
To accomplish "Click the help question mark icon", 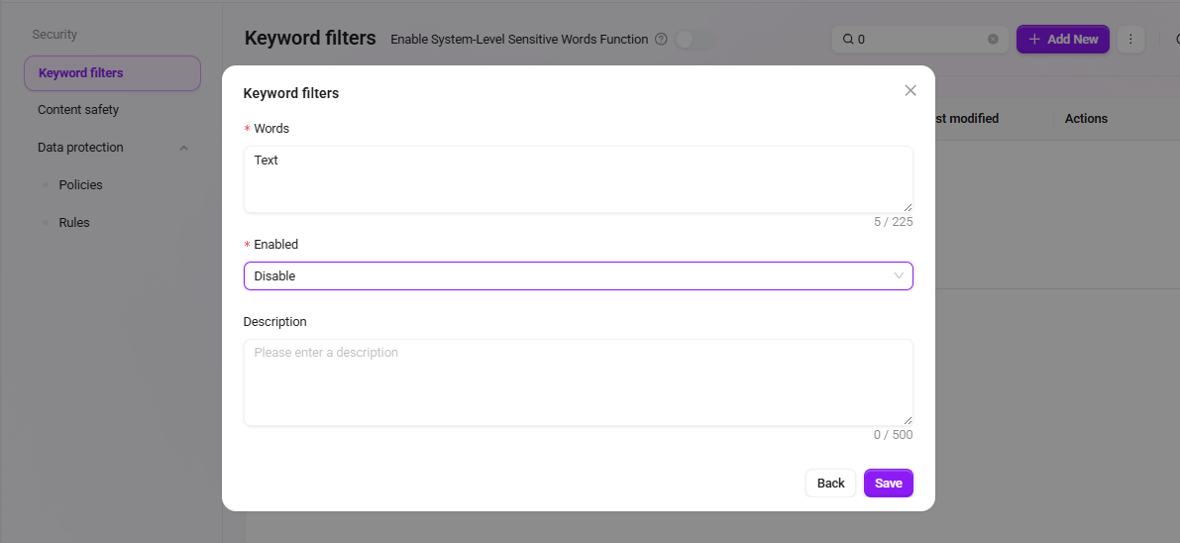I will point(661,40).
